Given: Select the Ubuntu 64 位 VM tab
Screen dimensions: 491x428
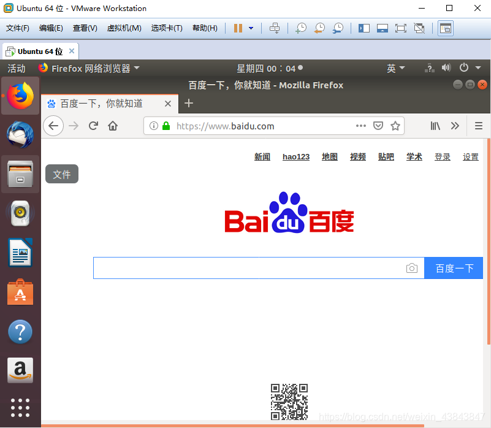Looking at the screenshot, I should [x=40, y=52].
